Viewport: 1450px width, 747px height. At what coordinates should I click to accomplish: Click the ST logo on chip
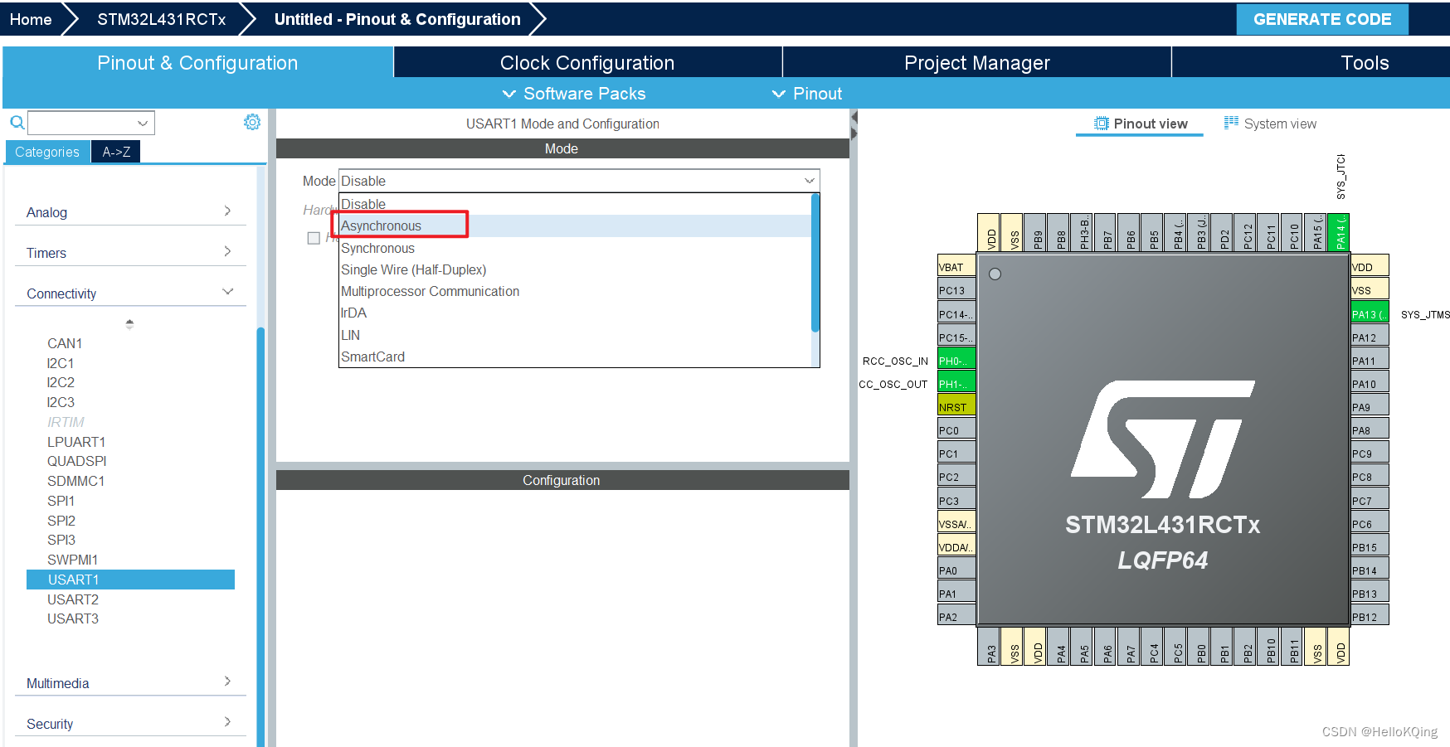1162,439
